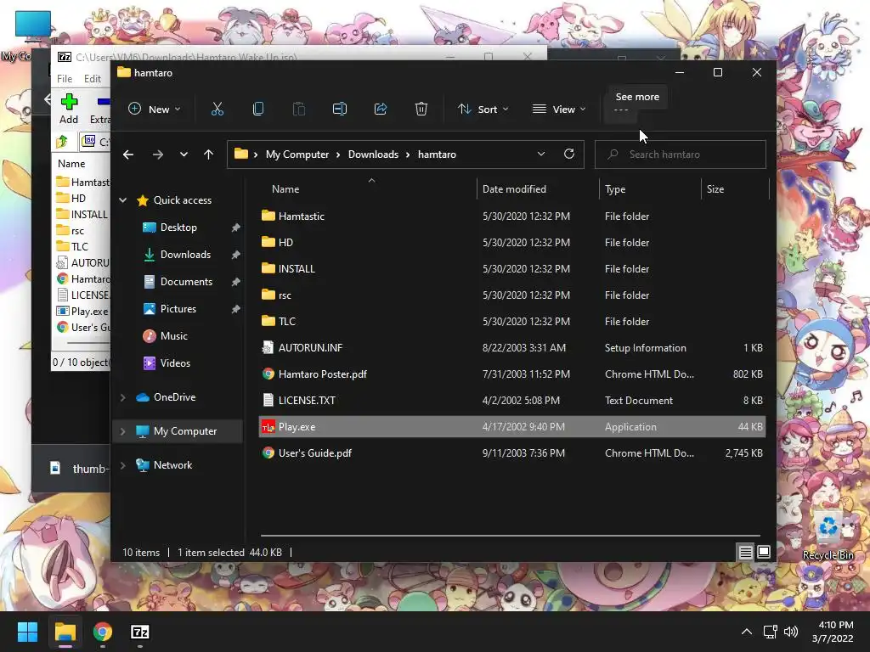Select Downloads in navigation pane
Viewport: 870px width, 652px height.
tap(185, 255)
